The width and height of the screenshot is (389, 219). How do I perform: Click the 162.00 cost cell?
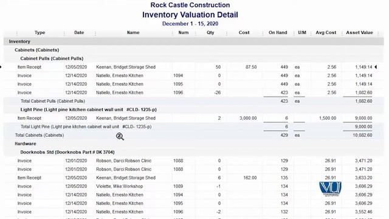coord(250,178)
